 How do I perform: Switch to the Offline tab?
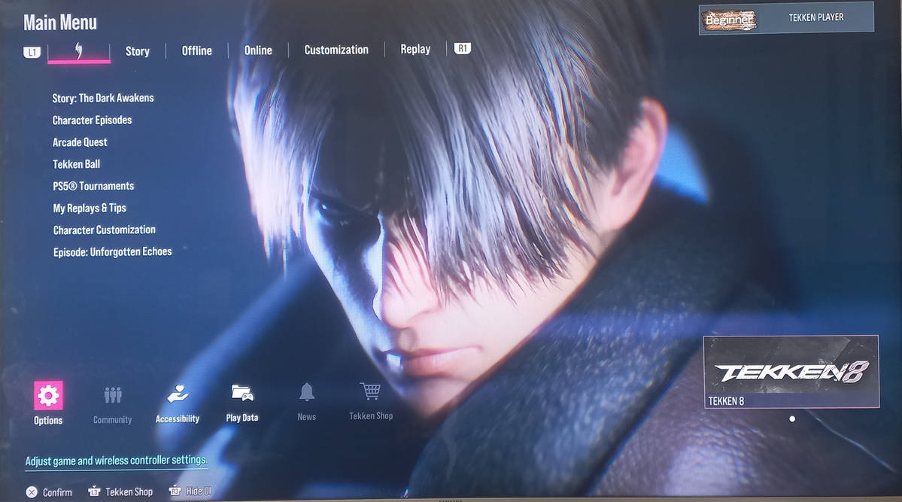coord(197,50)
